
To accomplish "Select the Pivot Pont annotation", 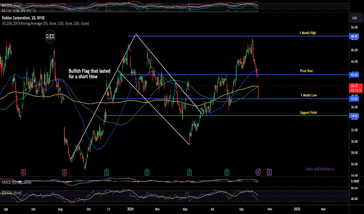I will [x=306, y=71].
